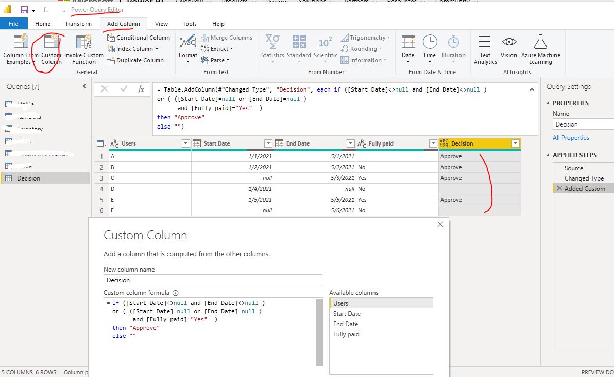The image size is (614, 377).
Task: Open Start Date column filter dropdown
Action: (x=268, y=143)
